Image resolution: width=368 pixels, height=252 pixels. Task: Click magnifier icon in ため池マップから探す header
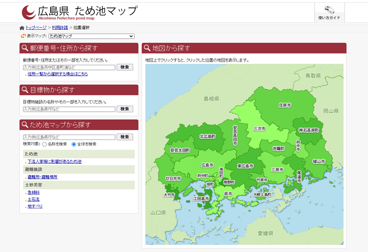point(25,125)
